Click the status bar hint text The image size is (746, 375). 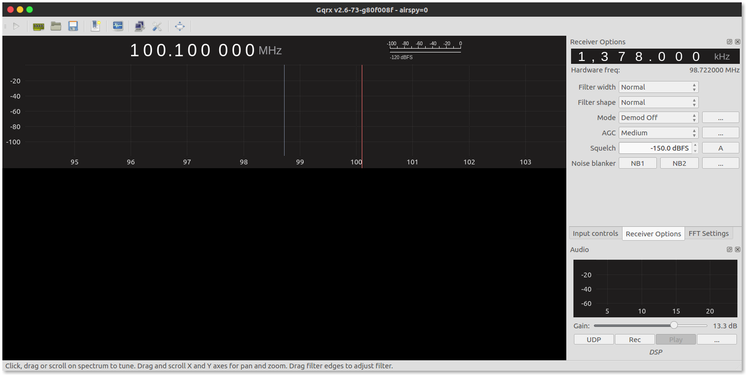pyautogui.click(x=199, y=366)
